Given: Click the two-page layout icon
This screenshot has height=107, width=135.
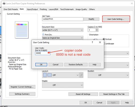Looking at the screenshot, I should click(50, 75).
